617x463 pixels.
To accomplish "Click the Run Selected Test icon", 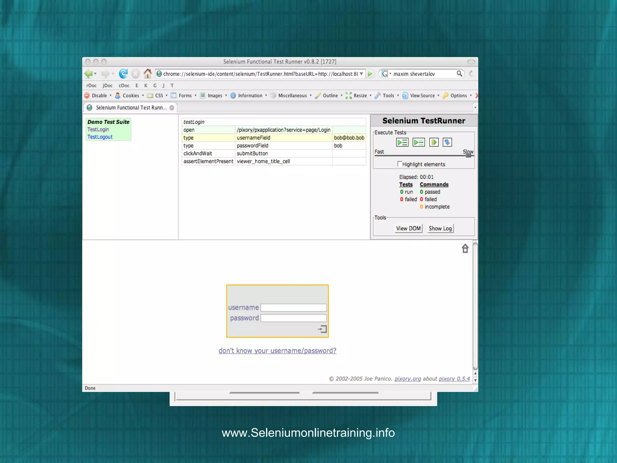I will tap(418, 142).
